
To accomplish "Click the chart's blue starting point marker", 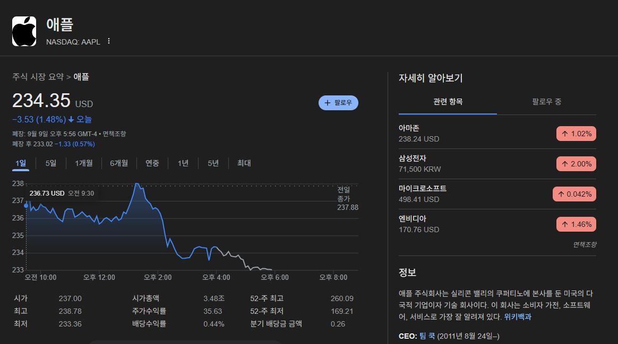I will pyautogui.click(x=27, y=206).
